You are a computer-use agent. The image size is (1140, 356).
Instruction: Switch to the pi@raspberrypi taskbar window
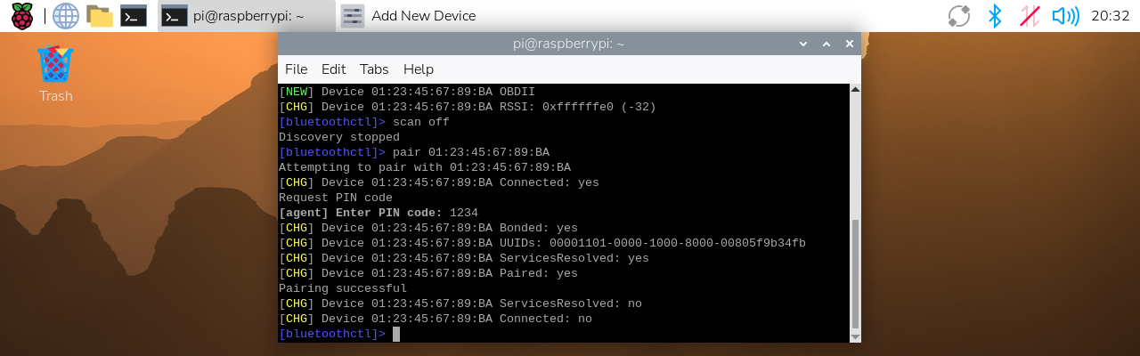click(246, 15)
